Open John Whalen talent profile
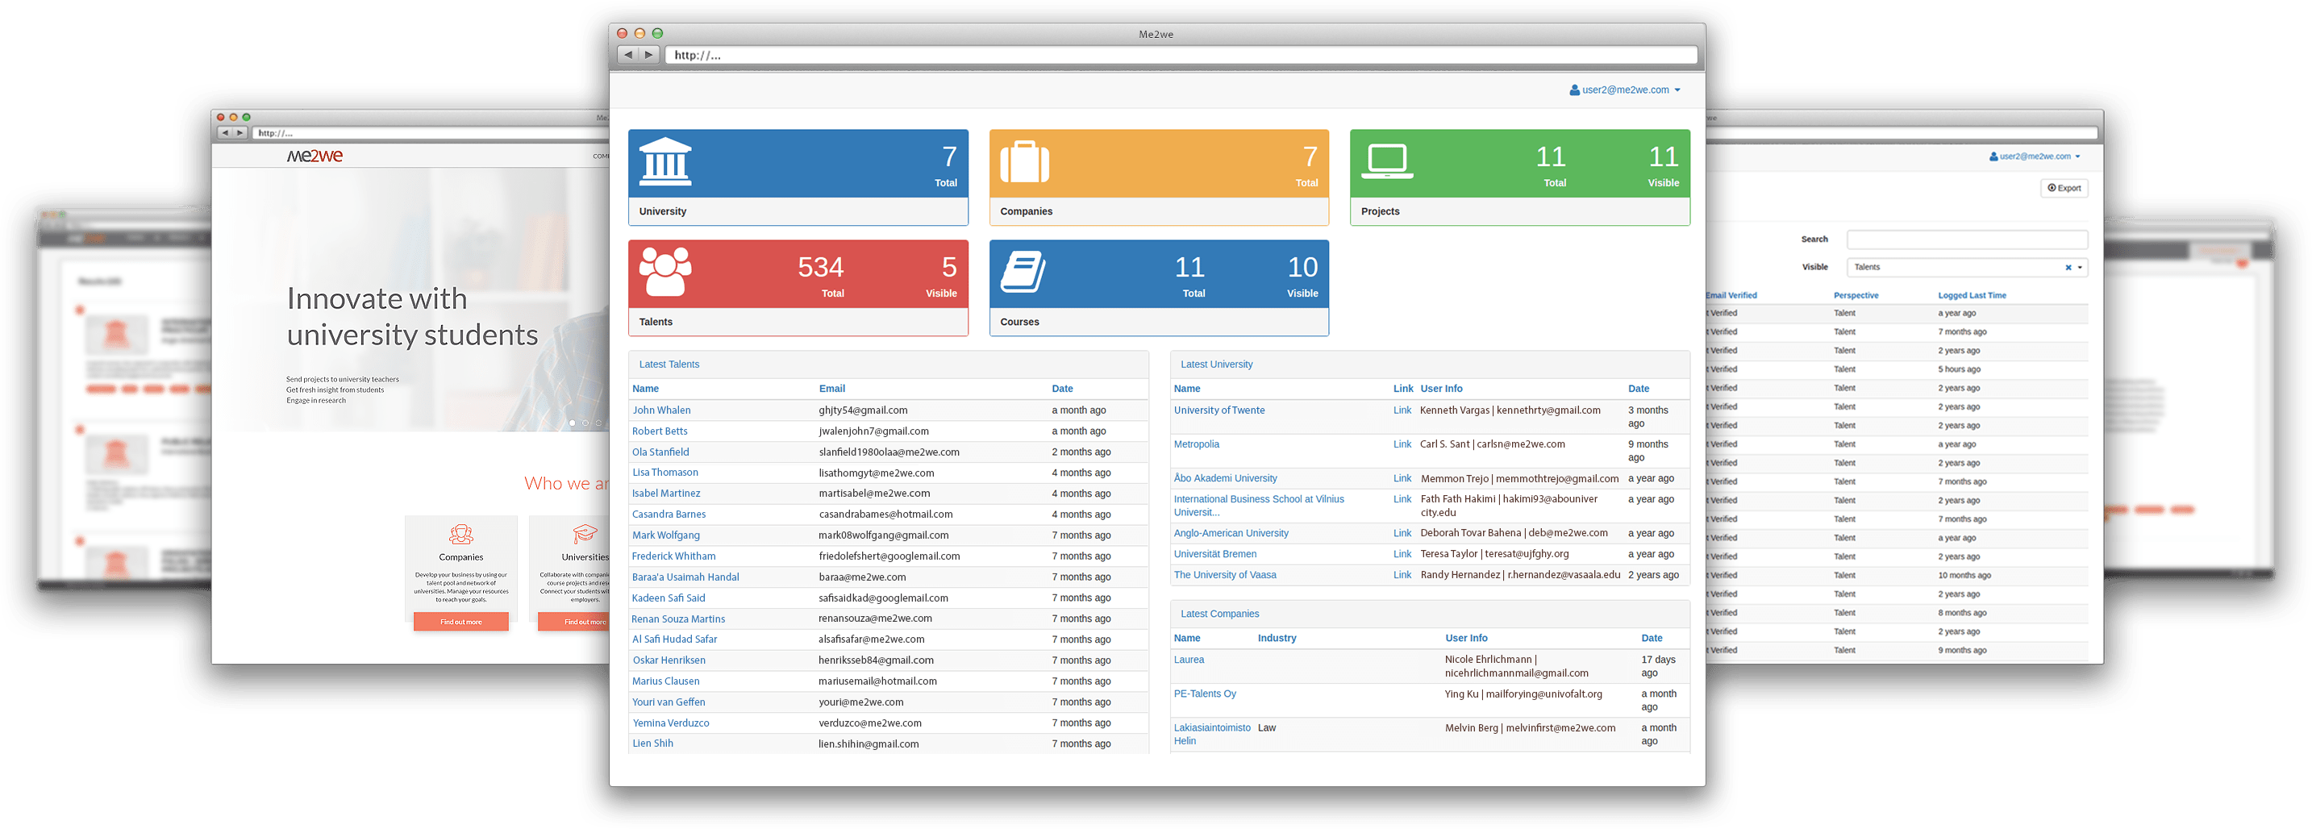Viewport: 2312px width, 829px height. 661,410
